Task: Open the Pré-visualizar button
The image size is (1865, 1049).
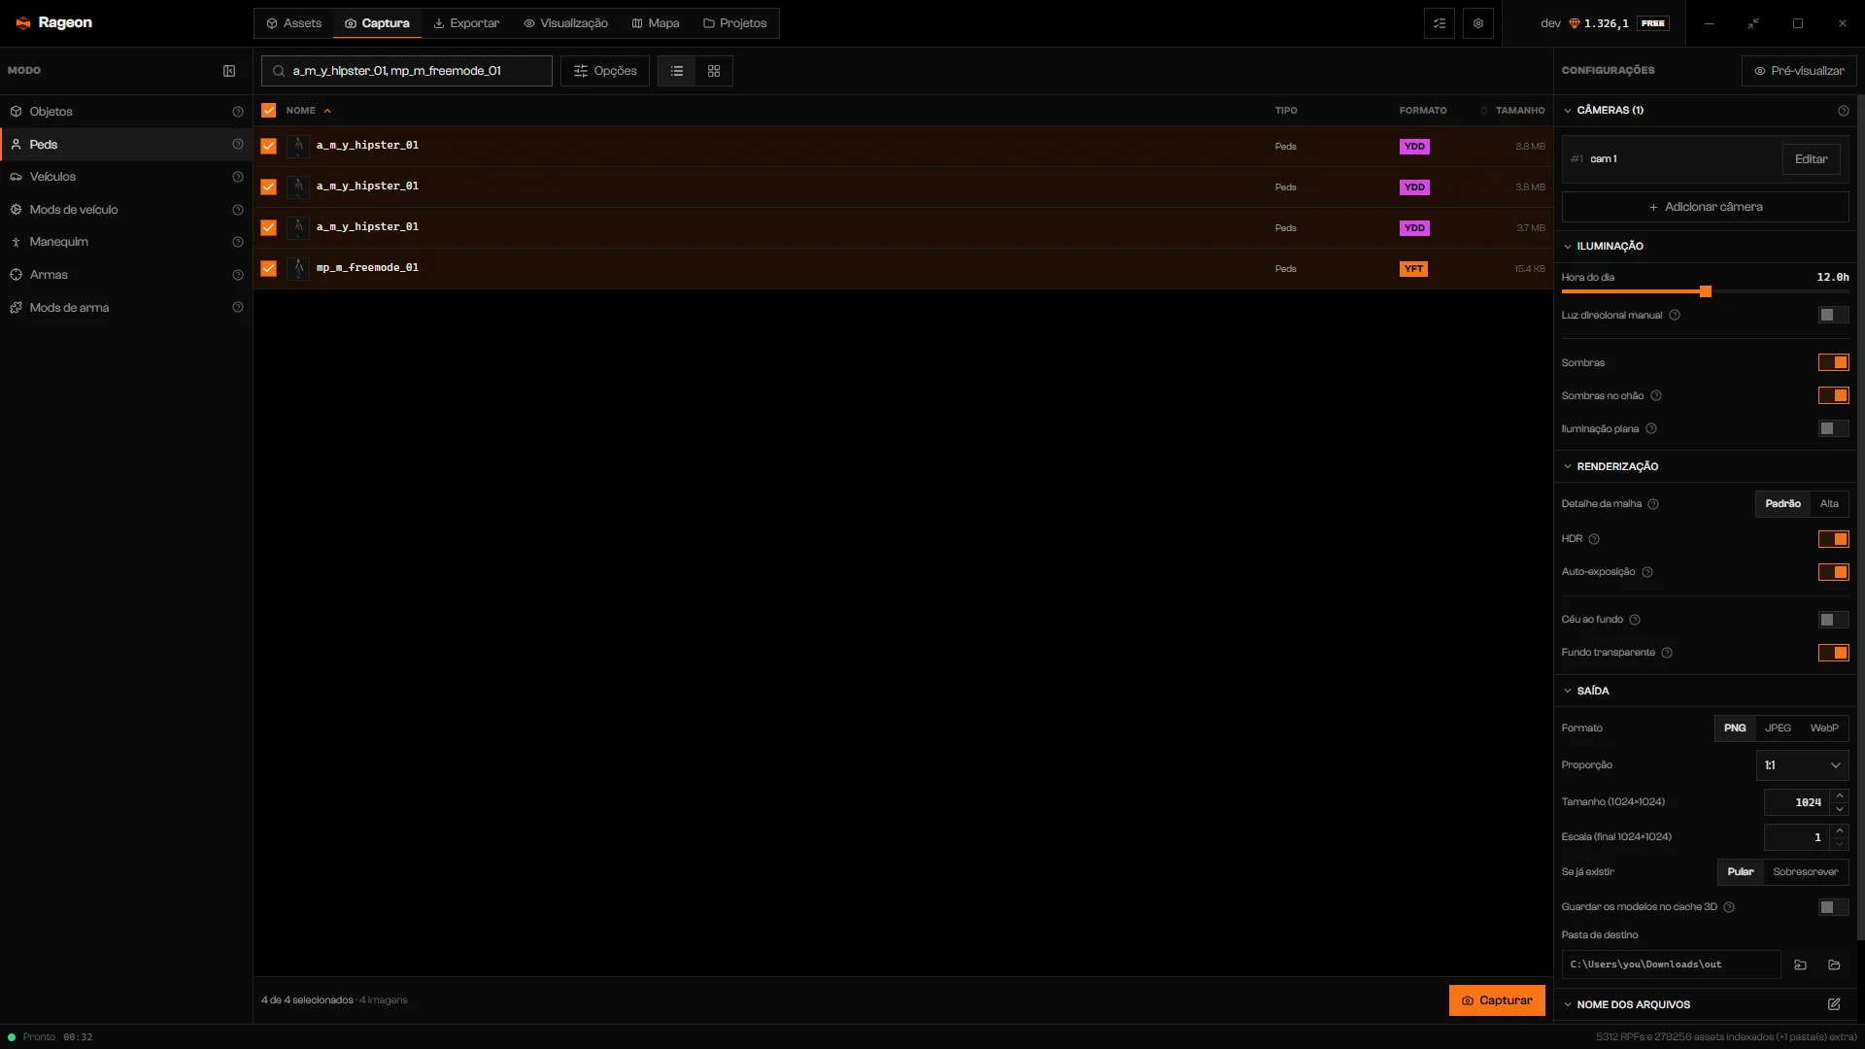Action: click(1799, 71)
